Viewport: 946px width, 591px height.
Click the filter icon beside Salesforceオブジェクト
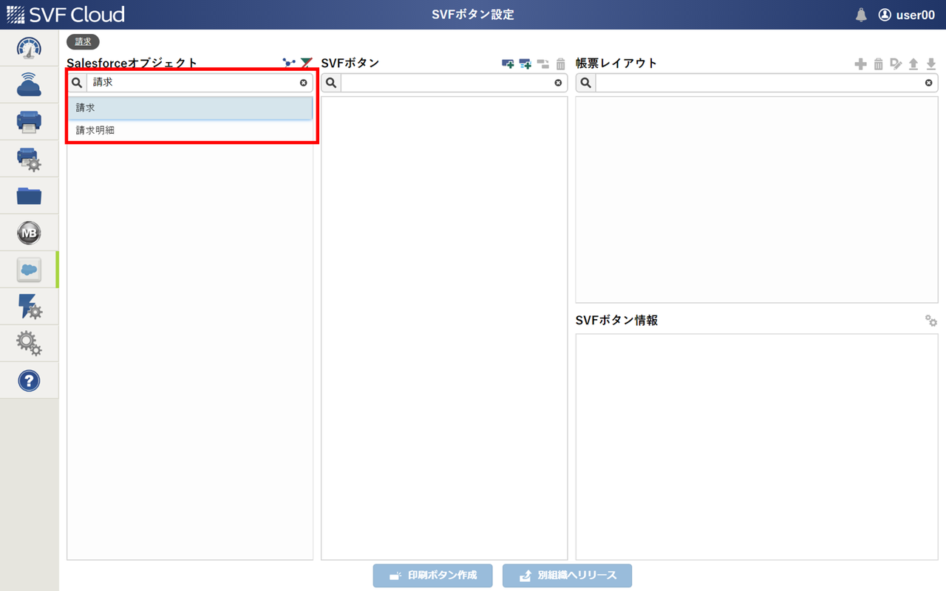[306, 63]
